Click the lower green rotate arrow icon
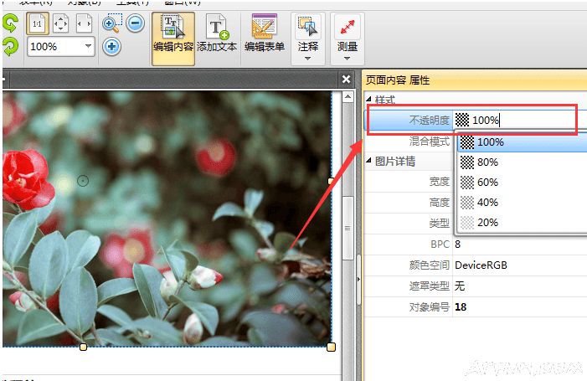This screenshot has width=587, height=381. (10, 47)
